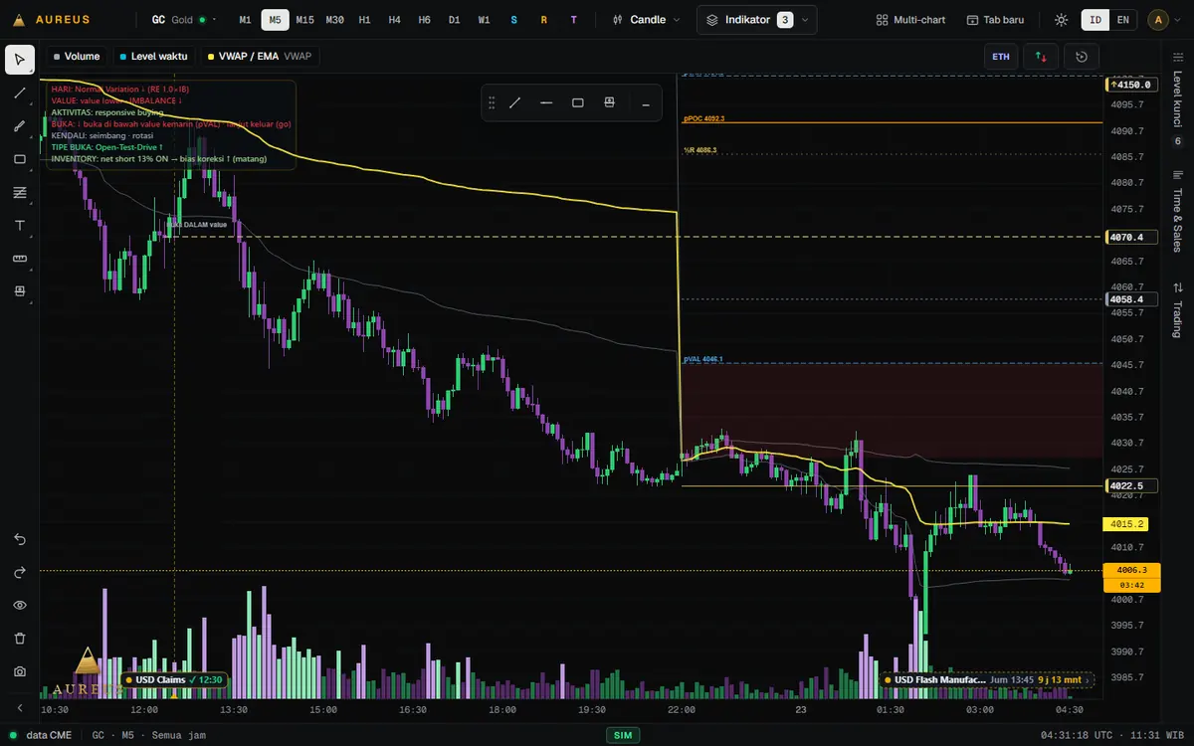This screenshot has height=746, width=1194.
Task: Select the W1 timeframe
Action: pyautogui.click(x=485, y=20)
